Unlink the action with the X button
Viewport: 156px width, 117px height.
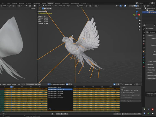coord(71,84)
